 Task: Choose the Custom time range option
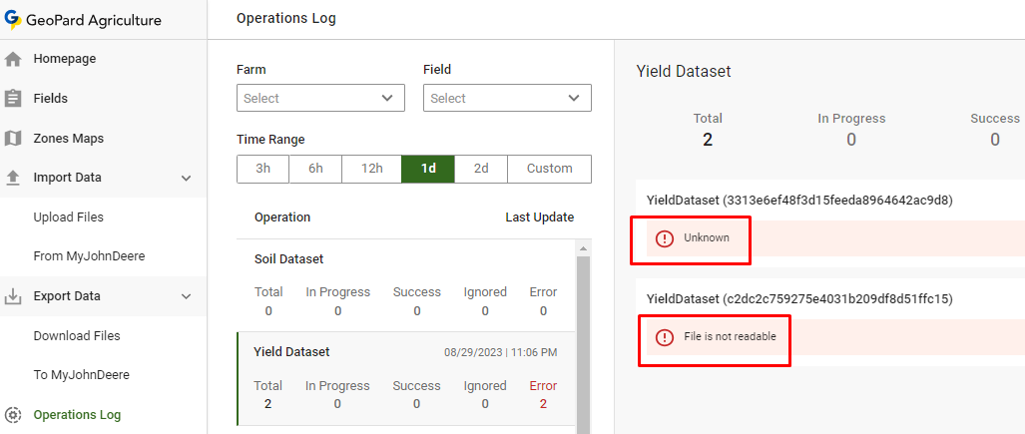point(549,169)
